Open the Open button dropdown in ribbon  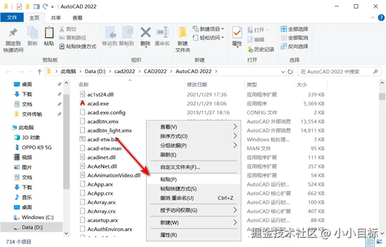point(267,30)
